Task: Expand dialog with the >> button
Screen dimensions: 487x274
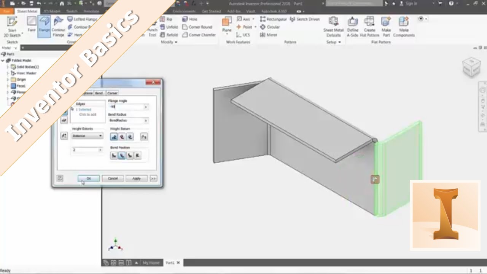Action: tap(153, 178)
